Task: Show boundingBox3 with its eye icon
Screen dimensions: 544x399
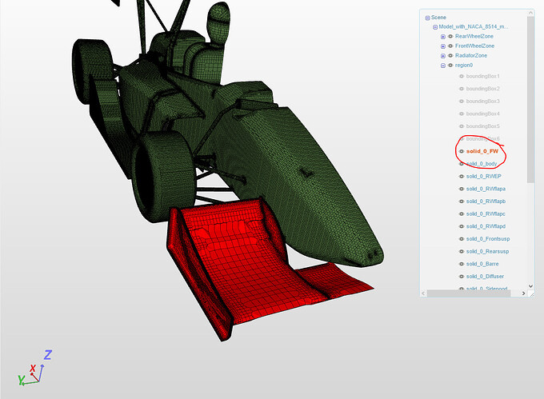Action: (462, 102)
